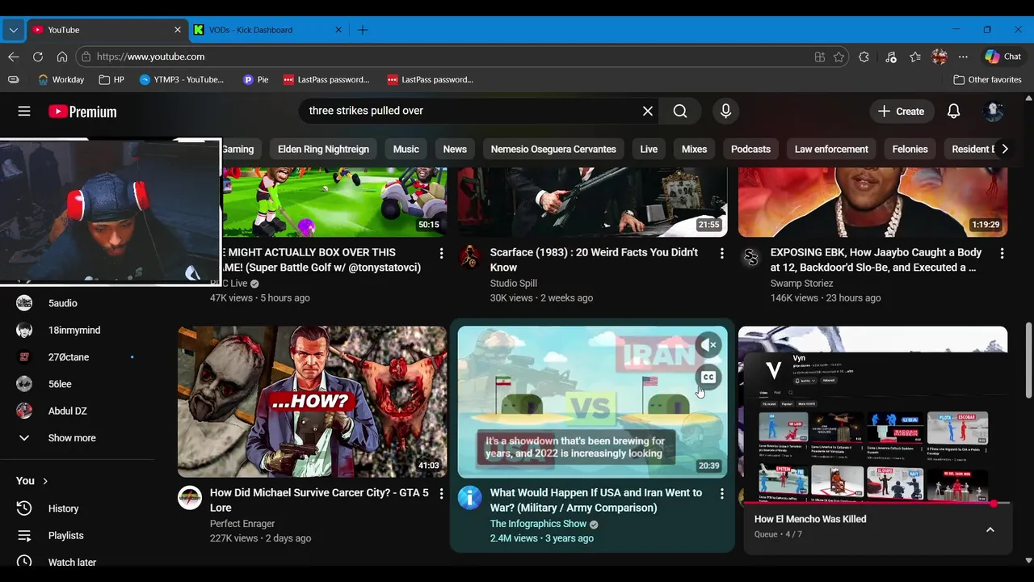Select the Podcasts filter chip
The image size is (1034, 582).
(x=750, y=149)
